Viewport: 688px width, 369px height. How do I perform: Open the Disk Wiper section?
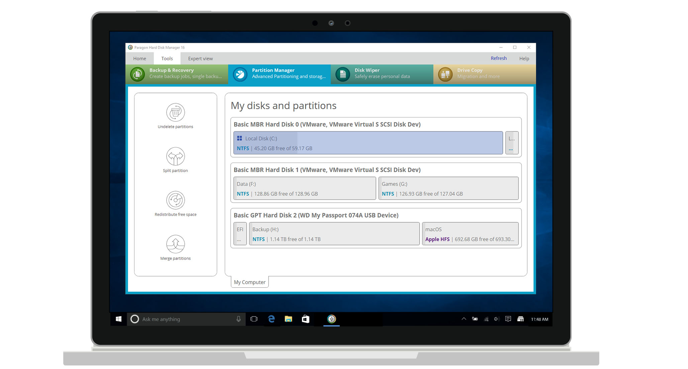(382, 74)
